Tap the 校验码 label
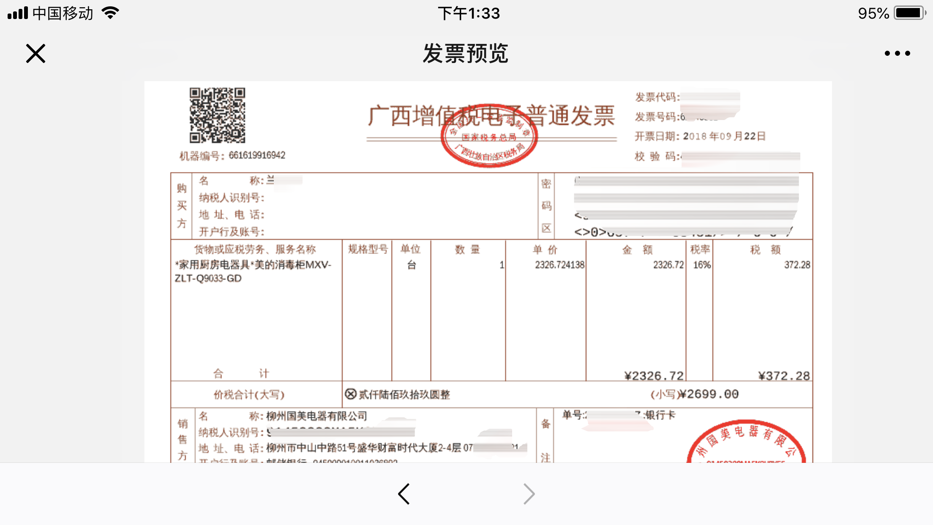This screenshot has width=933, height=525. tap(657, 156)
